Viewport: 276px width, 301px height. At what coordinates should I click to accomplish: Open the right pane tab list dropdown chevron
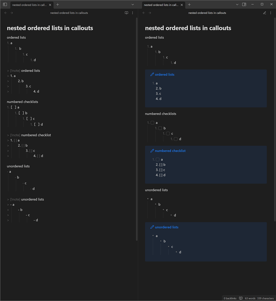click(x=237, y=4)
